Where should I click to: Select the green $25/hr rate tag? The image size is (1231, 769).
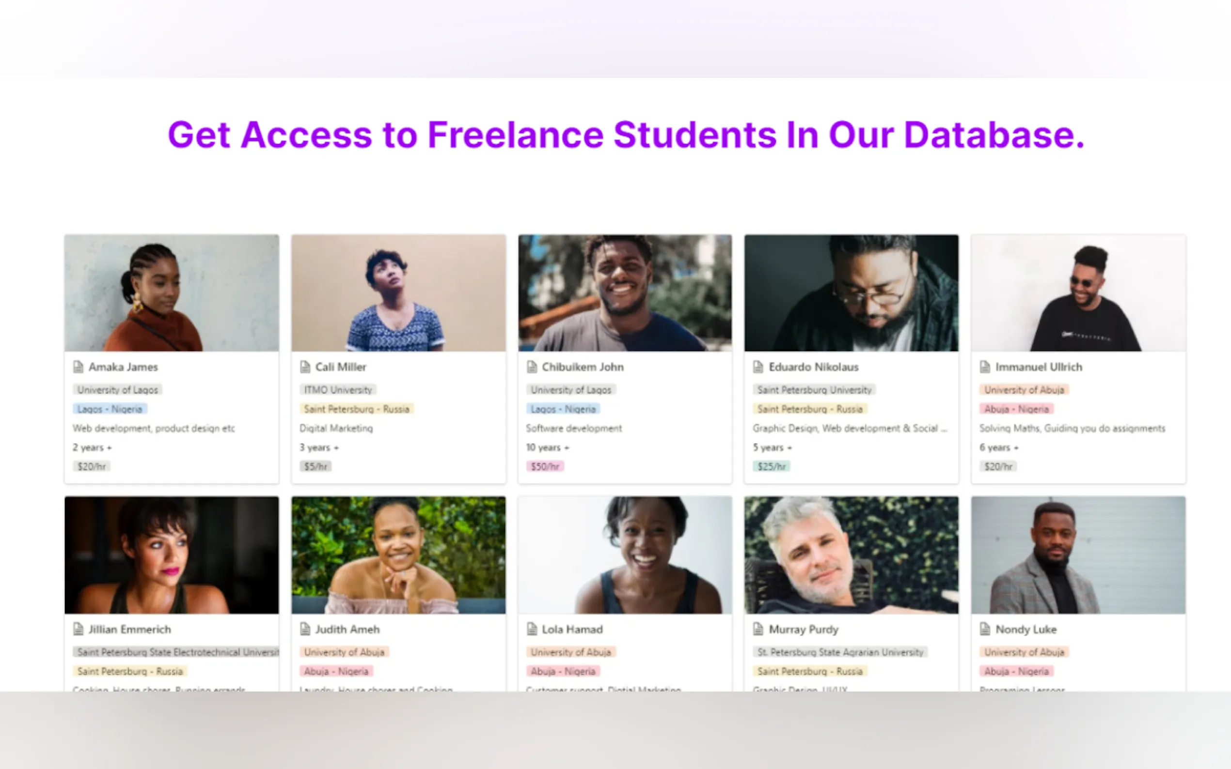772,466
